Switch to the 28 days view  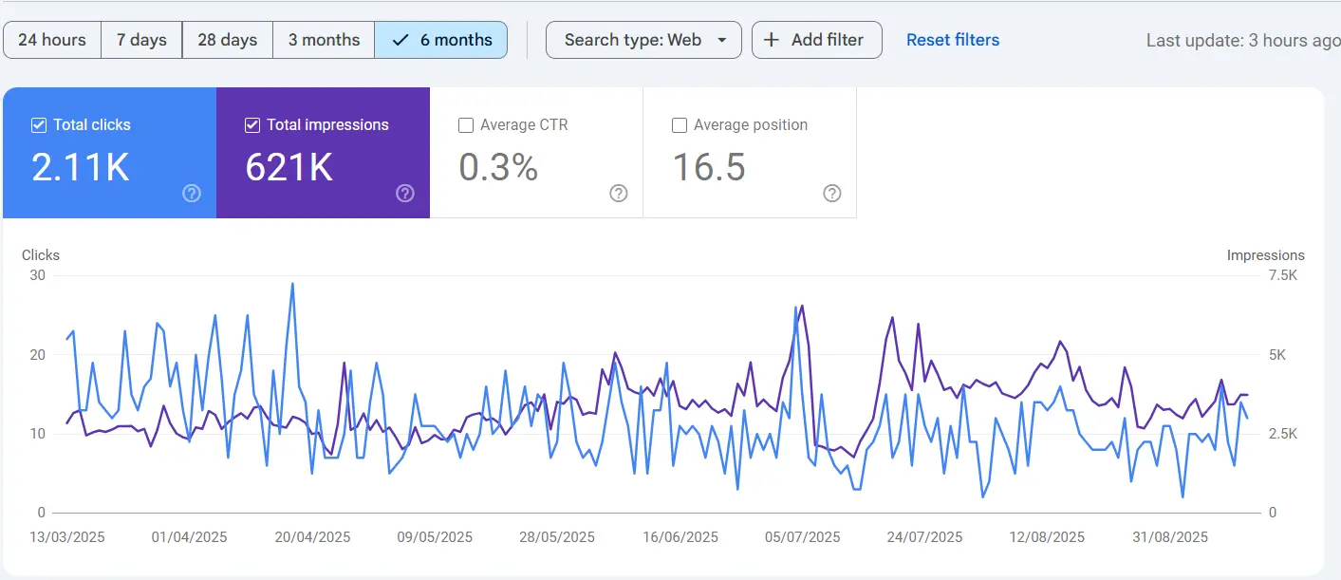pos(227,40)
